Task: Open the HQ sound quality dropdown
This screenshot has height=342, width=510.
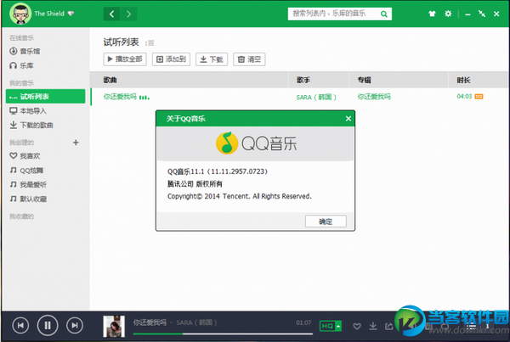Action: point(331,326)
